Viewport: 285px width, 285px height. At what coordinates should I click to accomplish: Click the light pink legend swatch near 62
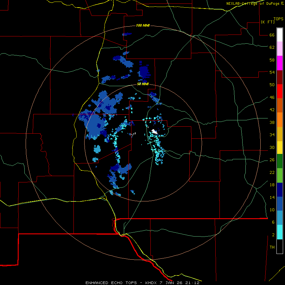280,48
